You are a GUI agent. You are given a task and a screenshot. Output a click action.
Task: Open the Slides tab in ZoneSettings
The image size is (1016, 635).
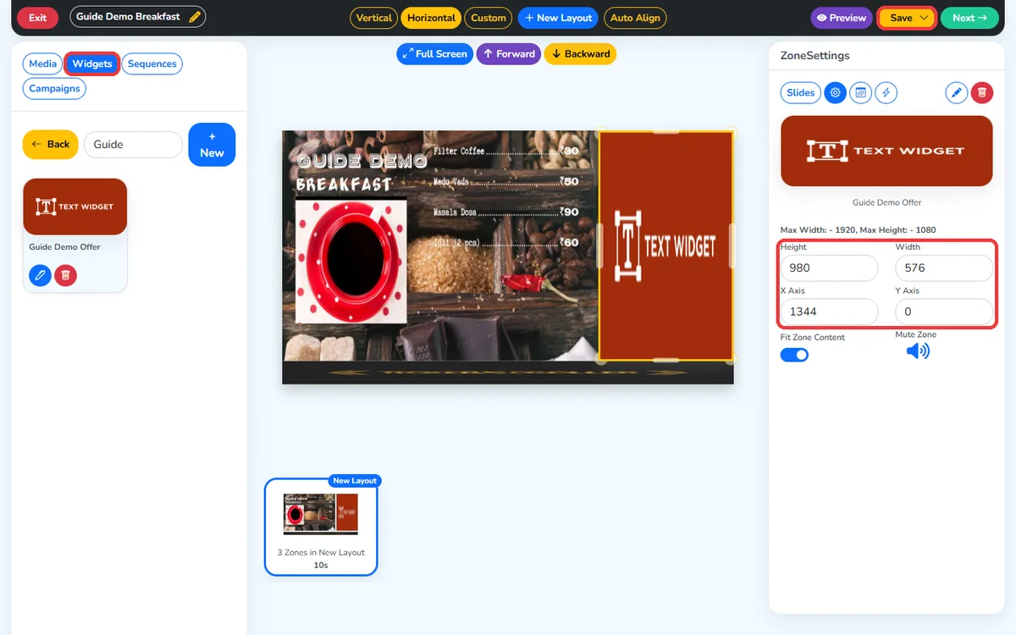click(x=801, y=93)
